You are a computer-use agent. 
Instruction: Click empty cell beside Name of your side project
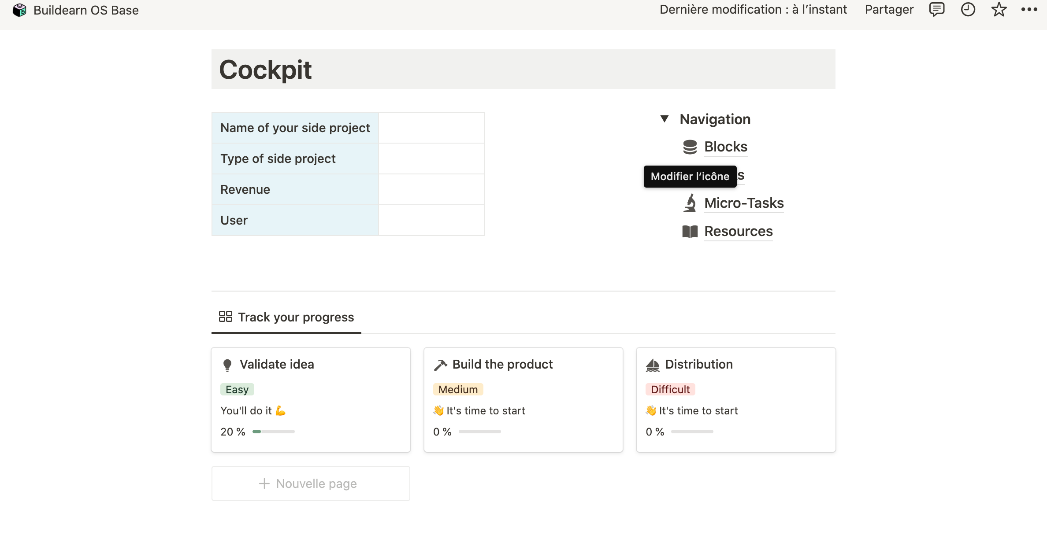[x=431, y=128]
